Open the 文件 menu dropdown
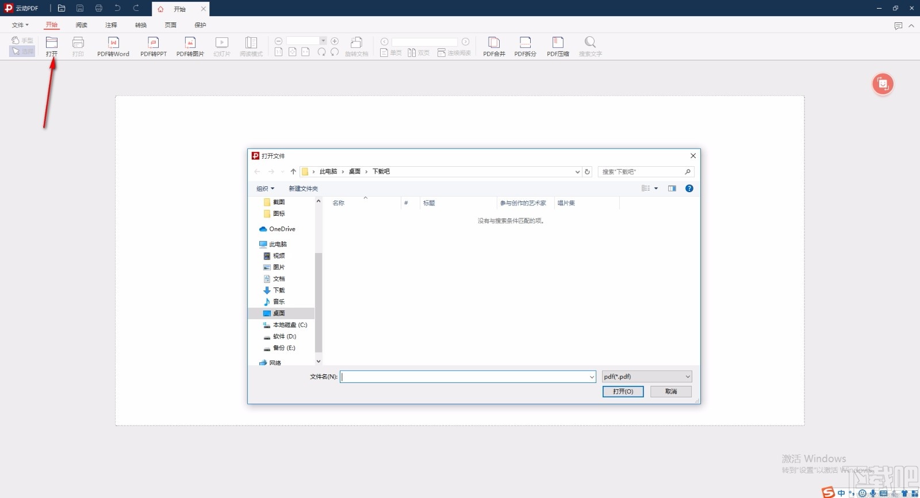Screen dimensions: 920x498 click(x=20, y=25)
